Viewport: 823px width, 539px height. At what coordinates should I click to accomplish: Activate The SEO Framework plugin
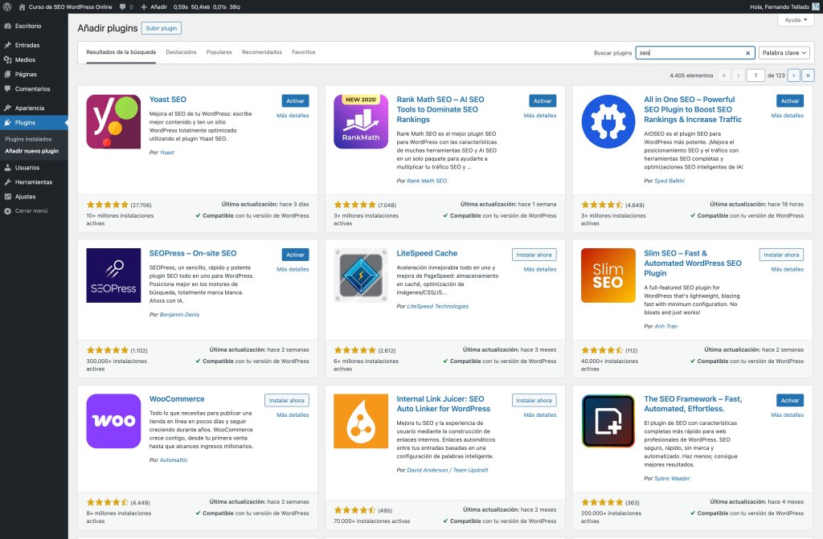pos(789,401)
